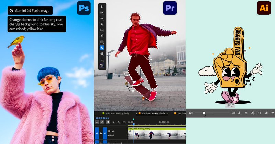
Task: Toggle V1 track targeting button
Action: click(105, 133)
